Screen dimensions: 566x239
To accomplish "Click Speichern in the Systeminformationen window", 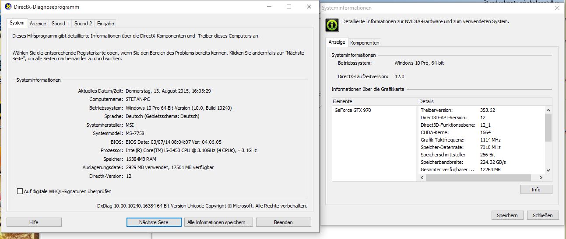I will pyautogui.click(x=507, y=215).
